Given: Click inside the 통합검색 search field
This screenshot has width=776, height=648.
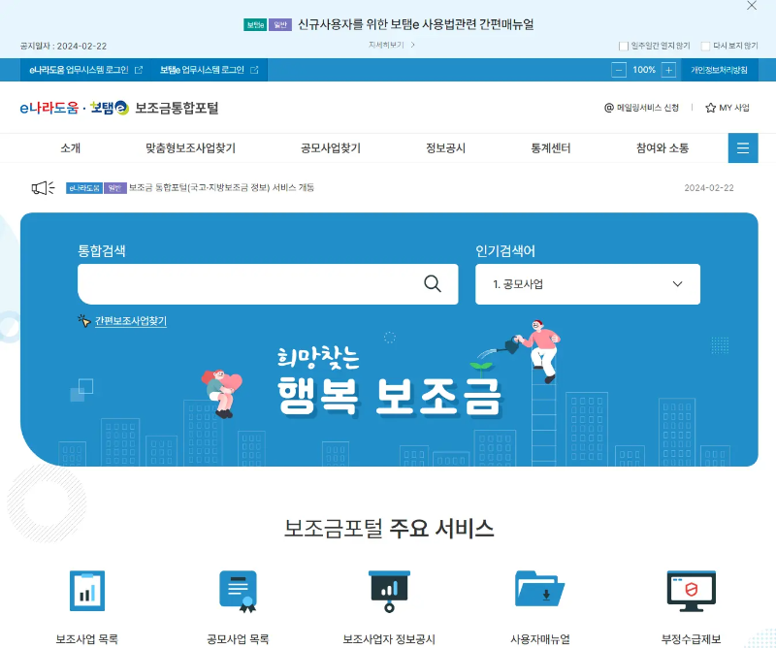Looking at the screenshot, I should click(x=242, y=284).
